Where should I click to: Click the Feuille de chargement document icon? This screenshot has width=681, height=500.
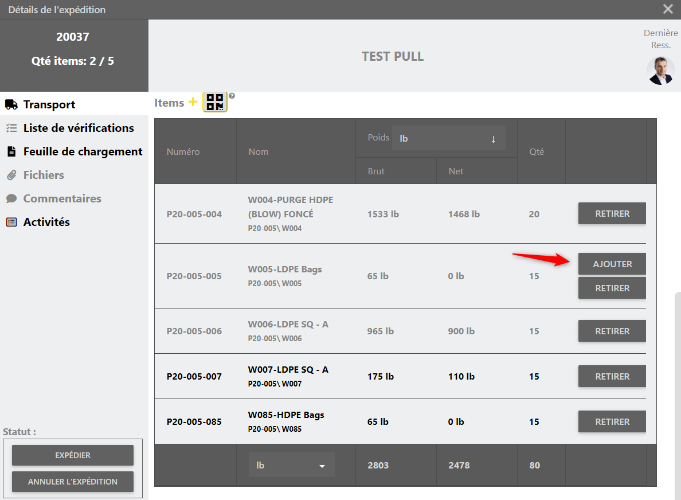pyautogui.click(x=11, y=151)
